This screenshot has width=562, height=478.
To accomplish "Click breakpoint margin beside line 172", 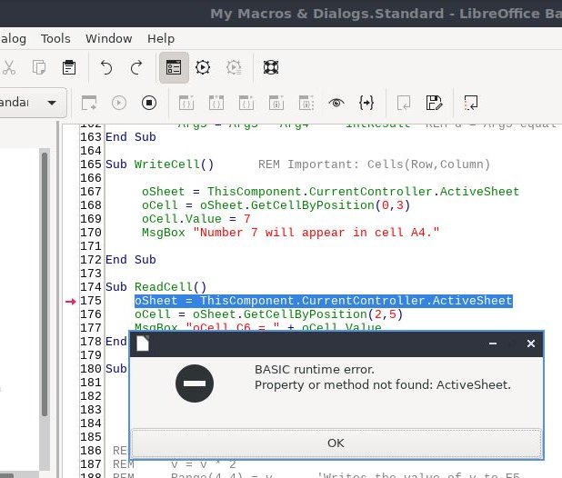I will [x=71, y=260].
